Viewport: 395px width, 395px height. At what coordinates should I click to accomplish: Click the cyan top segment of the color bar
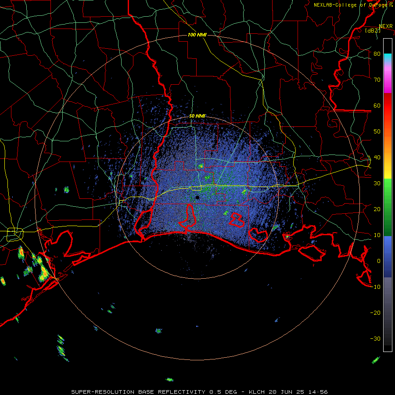click(388, 57)
